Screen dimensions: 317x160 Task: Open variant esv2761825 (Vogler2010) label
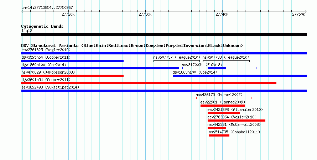click(x=46, y=50)
